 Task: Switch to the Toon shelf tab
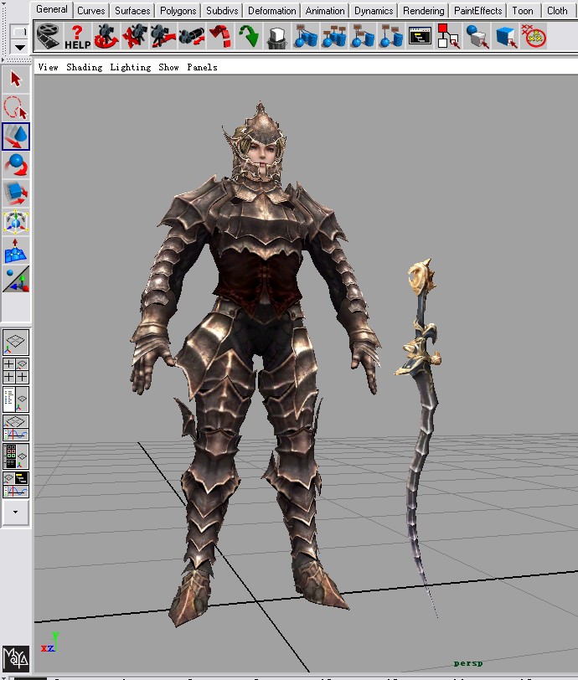[x=523, y=10]
